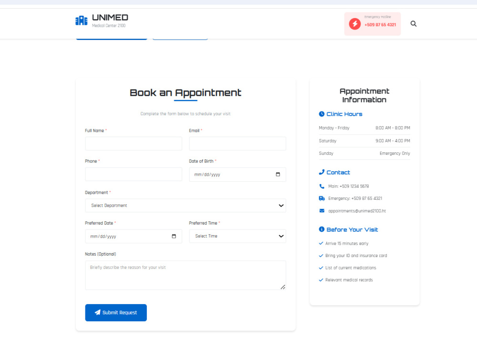The width and height of the screenshot is (477, 357).
Task: Click envelope icon beside appointments email
Action: pyautogui.click(x=322, y=211)
